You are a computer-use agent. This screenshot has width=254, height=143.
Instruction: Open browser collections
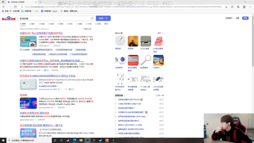tap(238, 7)
